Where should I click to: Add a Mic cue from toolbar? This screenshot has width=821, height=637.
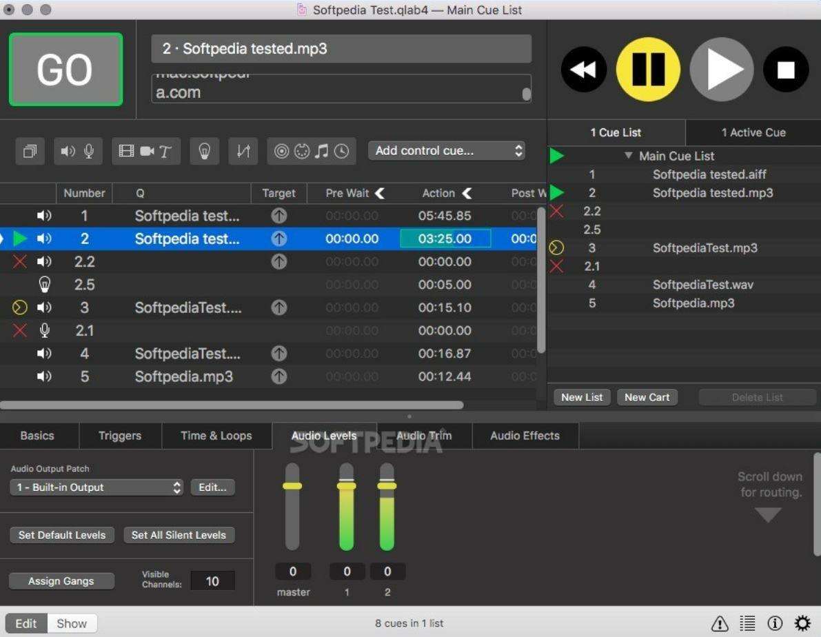[89, 152]
